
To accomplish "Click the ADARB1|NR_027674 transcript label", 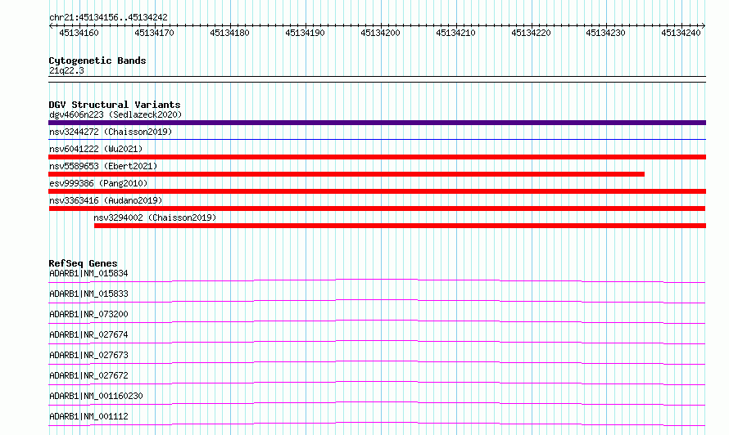I will pyautogui.click(x=88, y=334).
